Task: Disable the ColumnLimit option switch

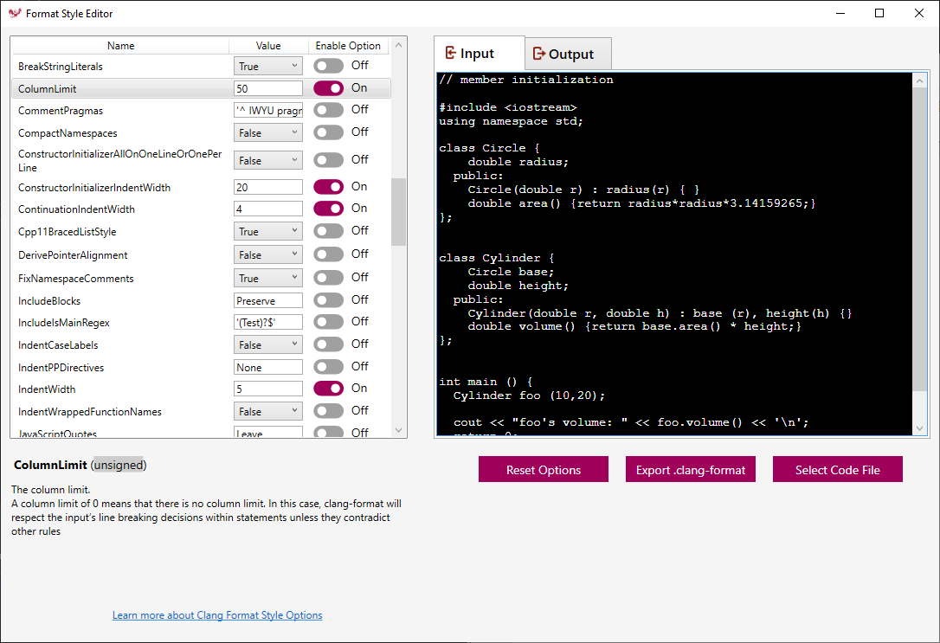Action: click(x=329, y=88)
